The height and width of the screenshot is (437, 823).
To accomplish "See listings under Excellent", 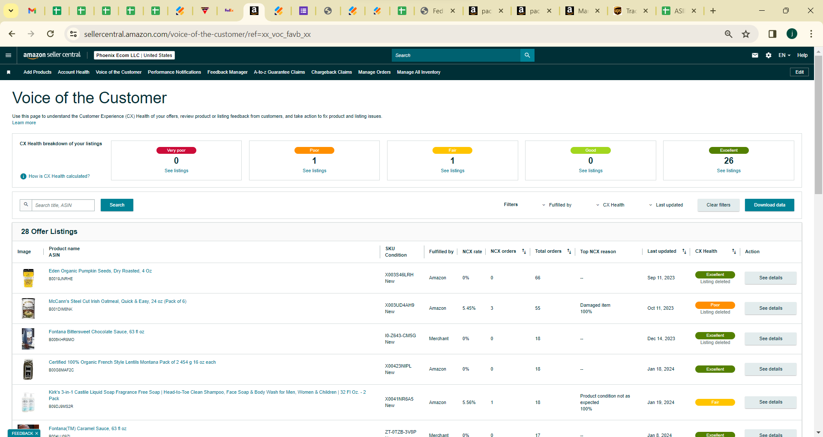I will 729,171.
